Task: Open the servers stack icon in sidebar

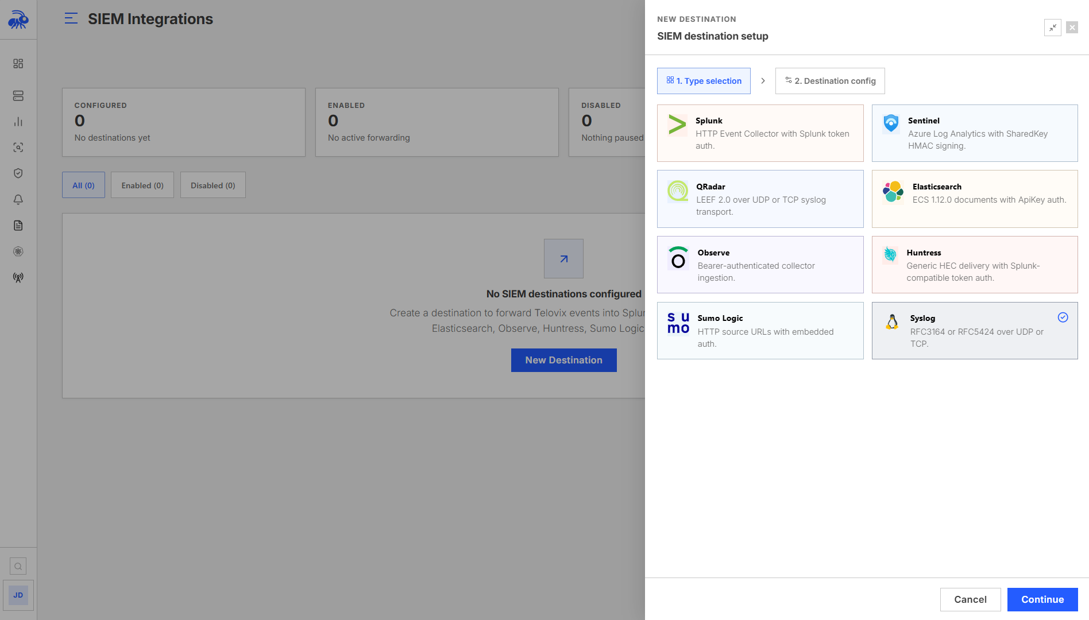Action: click(18, 95)
